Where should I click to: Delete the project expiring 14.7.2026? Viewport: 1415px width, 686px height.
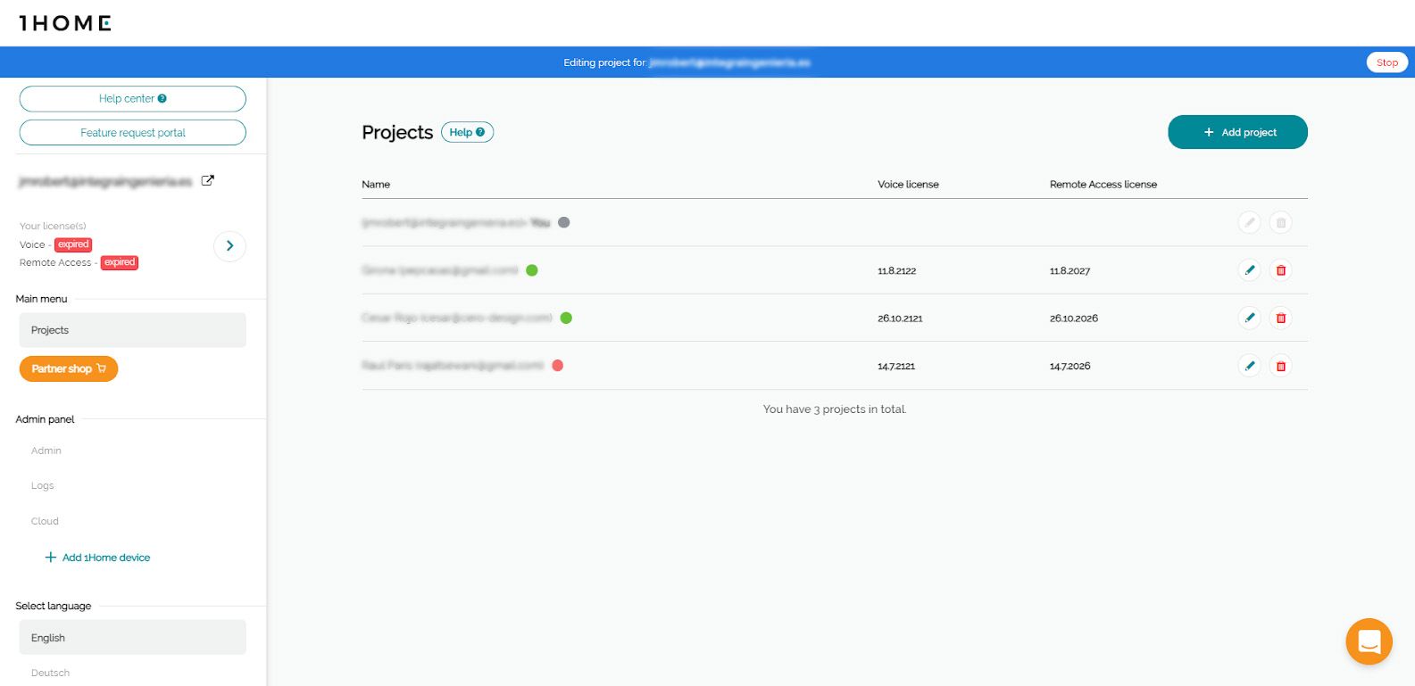1280,366
